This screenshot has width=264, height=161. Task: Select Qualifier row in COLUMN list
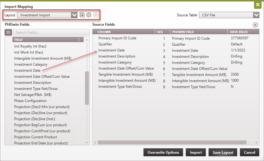[x=105, y=44]
